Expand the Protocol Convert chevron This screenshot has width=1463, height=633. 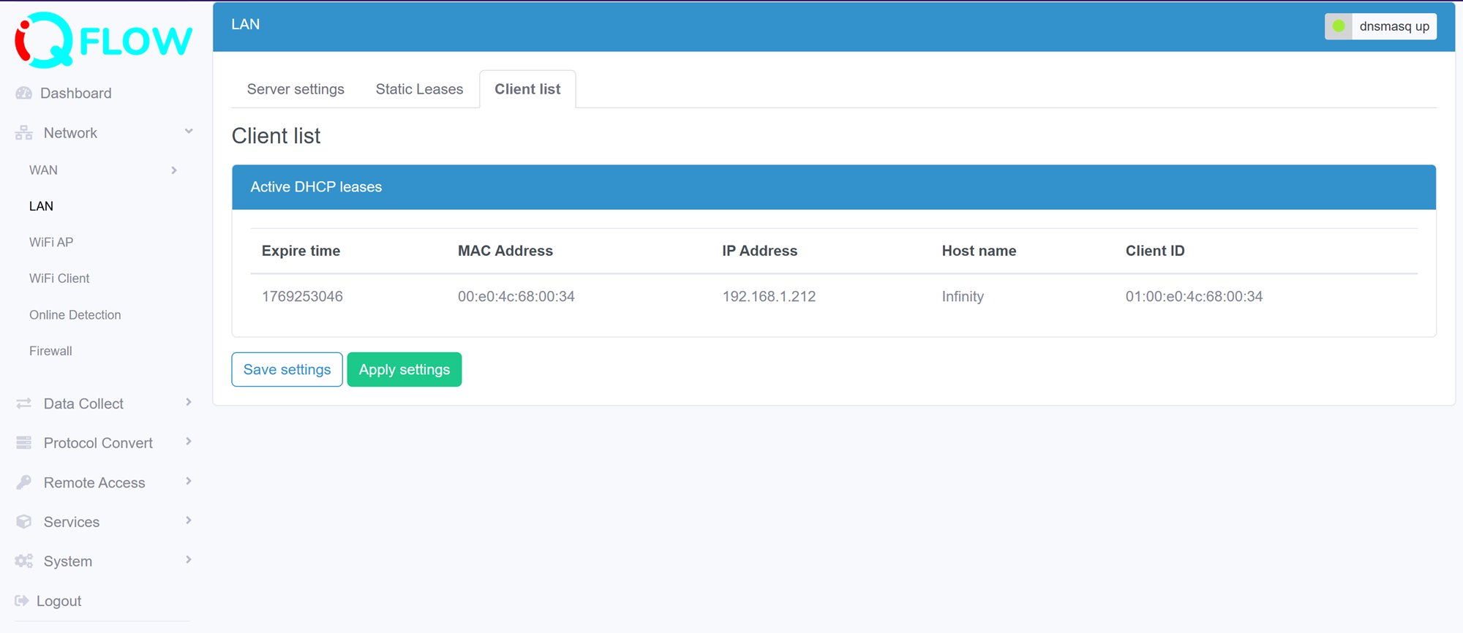coord(189,441)
